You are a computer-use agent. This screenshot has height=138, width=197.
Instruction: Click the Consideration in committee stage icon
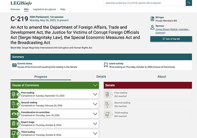[x=14, y=114]
